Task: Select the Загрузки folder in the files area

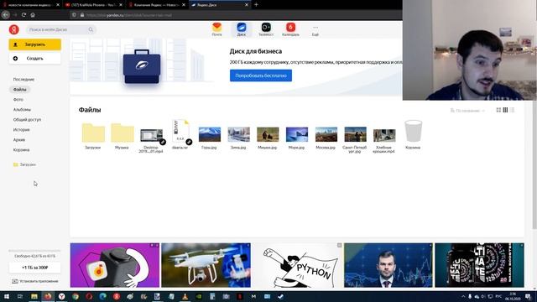Action: (93, 136)
